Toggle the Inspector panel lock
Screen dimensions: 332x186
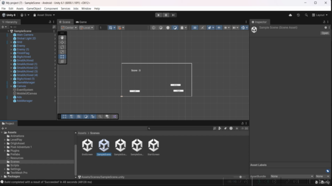(324, 22)
